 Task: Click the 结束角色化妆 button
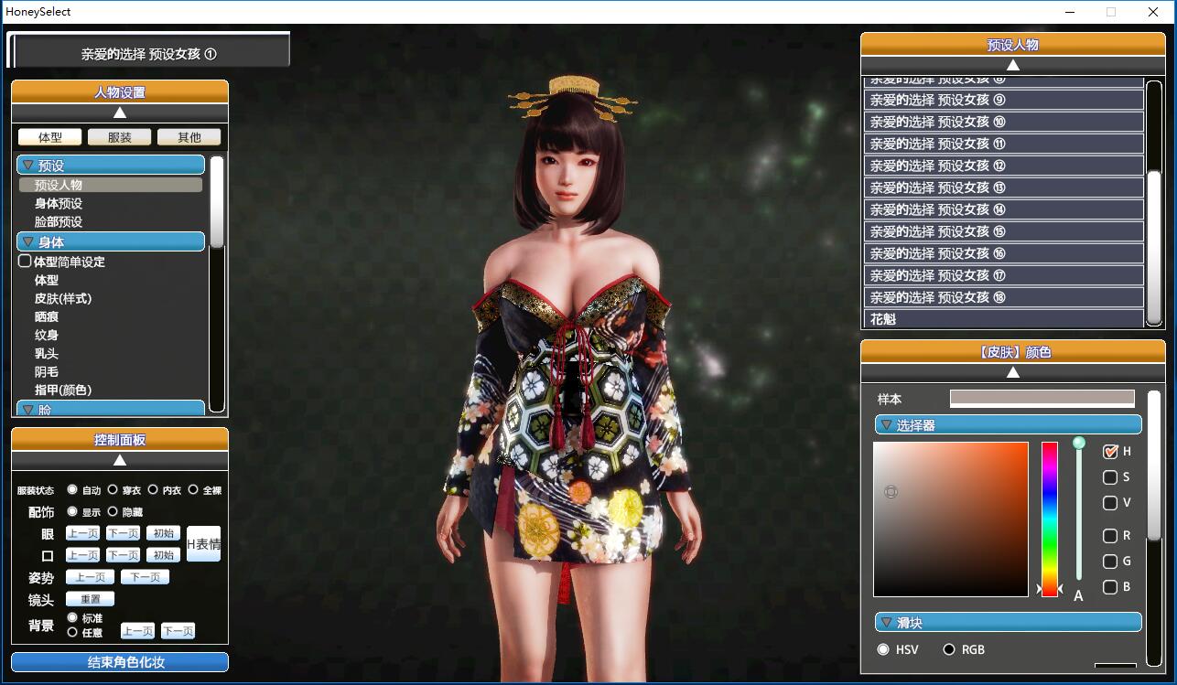pos(120,662)
